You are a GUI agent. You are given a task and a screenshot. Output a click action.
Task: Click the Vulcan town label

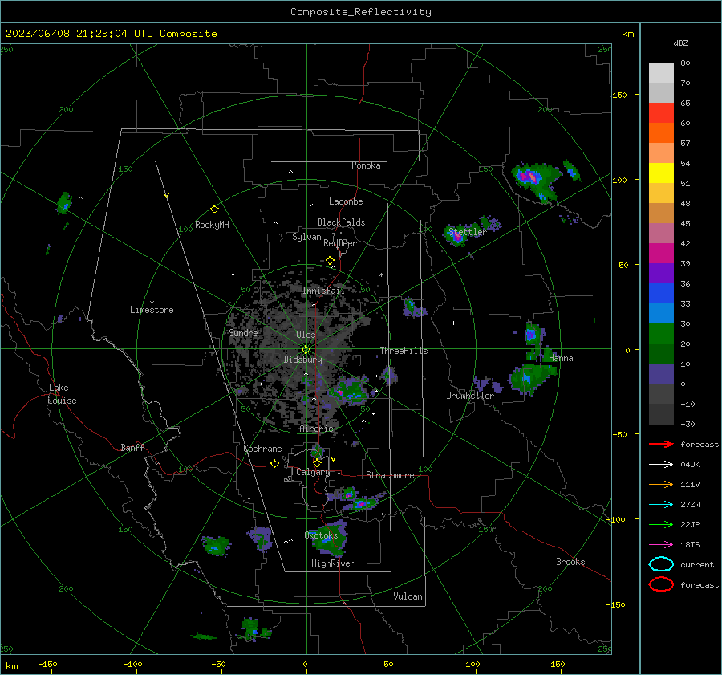point(408,596)
